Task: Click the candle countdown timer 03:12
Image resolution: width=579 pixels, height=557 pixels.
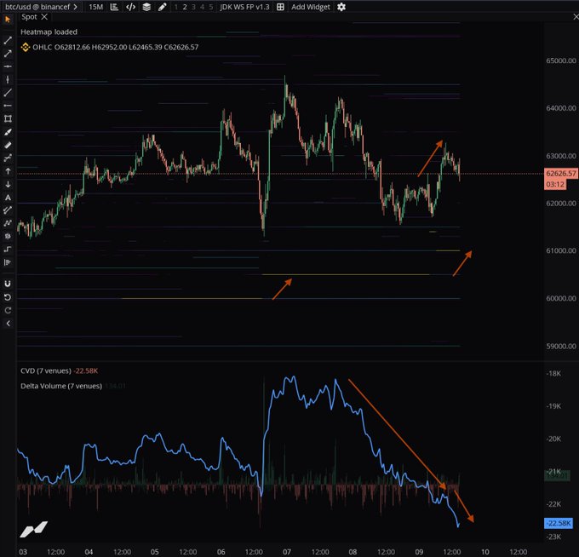Action: tap(555, 184)
